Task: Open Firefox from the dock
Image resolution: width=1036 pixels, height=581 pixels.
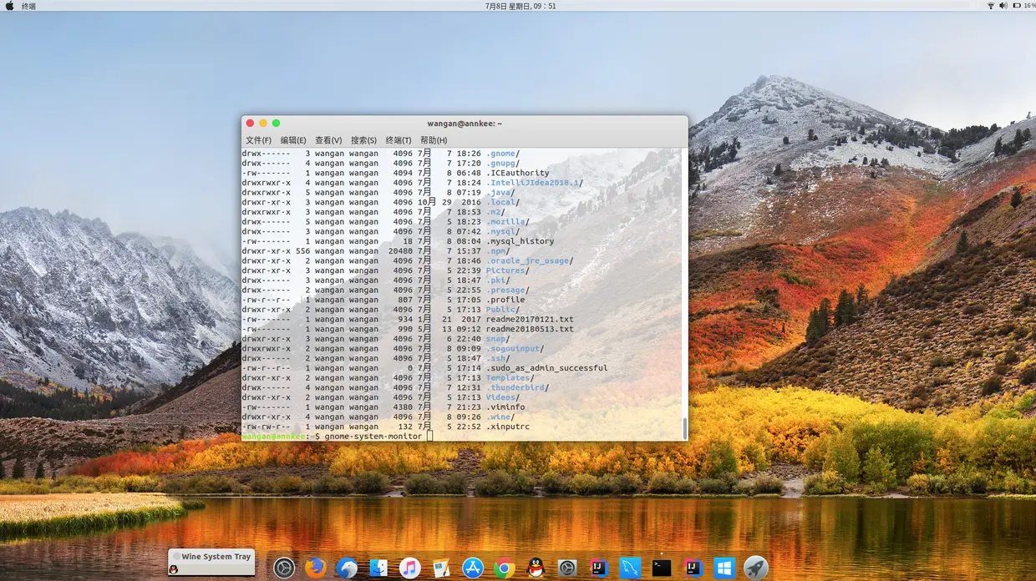Action: tap(313, 567)
